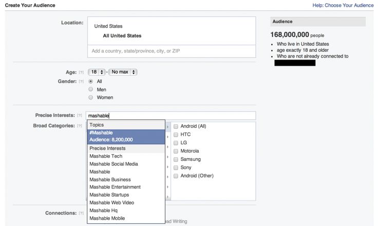Viewport: 378px width, 226px height.
Task: Check the HTC checkbox
Action: tap(176, 135)
